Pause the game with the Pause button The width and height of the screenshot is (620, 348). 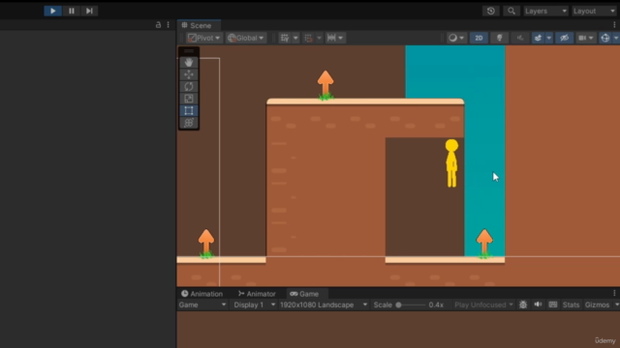coord(71,11)
